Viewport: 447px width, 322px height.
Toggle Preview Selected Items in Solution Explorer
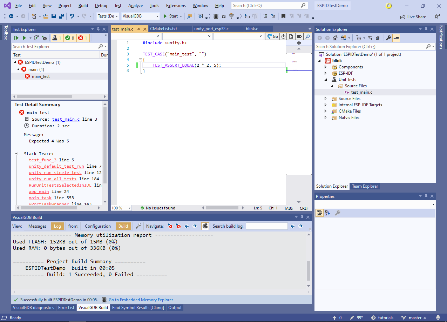(x=396, y=38)
